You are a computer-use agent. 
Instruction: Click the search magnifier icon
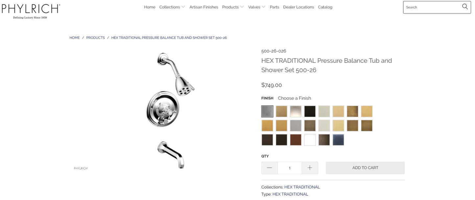click(465, 7)
